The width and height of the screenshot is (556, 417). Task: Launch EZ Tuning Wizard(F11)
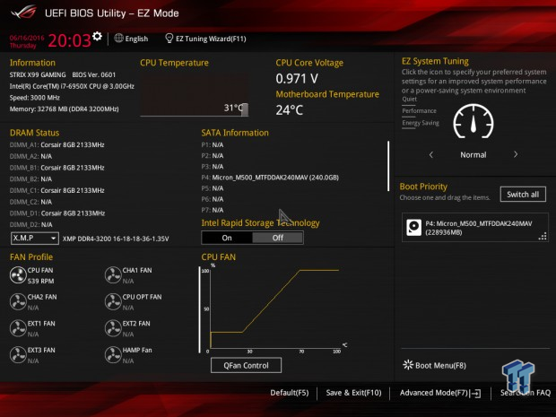point(211,39)
